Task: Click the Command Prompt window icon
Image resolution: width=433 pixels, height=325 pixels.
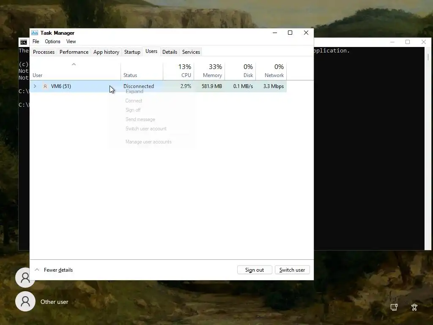Action: pos(24,42)
